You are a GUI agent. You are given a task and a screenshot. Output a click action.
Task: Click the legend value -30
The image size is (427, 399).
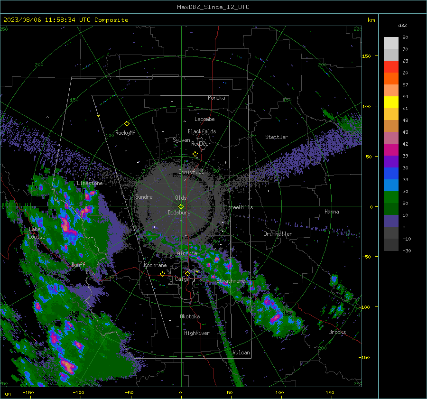(407, 251)
